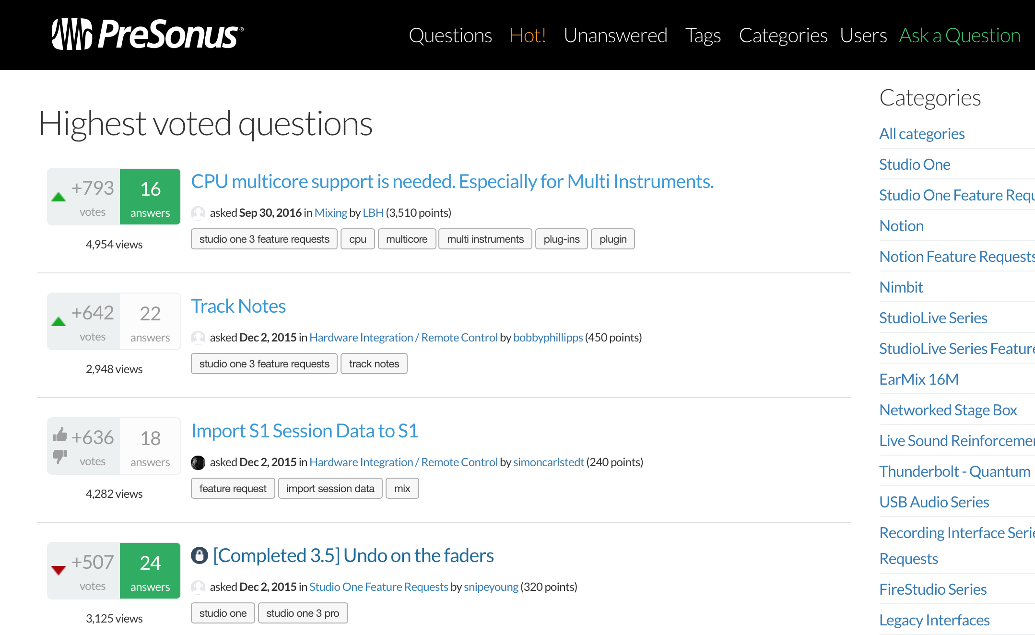Go to Unanswered questions

pos(615,35)
